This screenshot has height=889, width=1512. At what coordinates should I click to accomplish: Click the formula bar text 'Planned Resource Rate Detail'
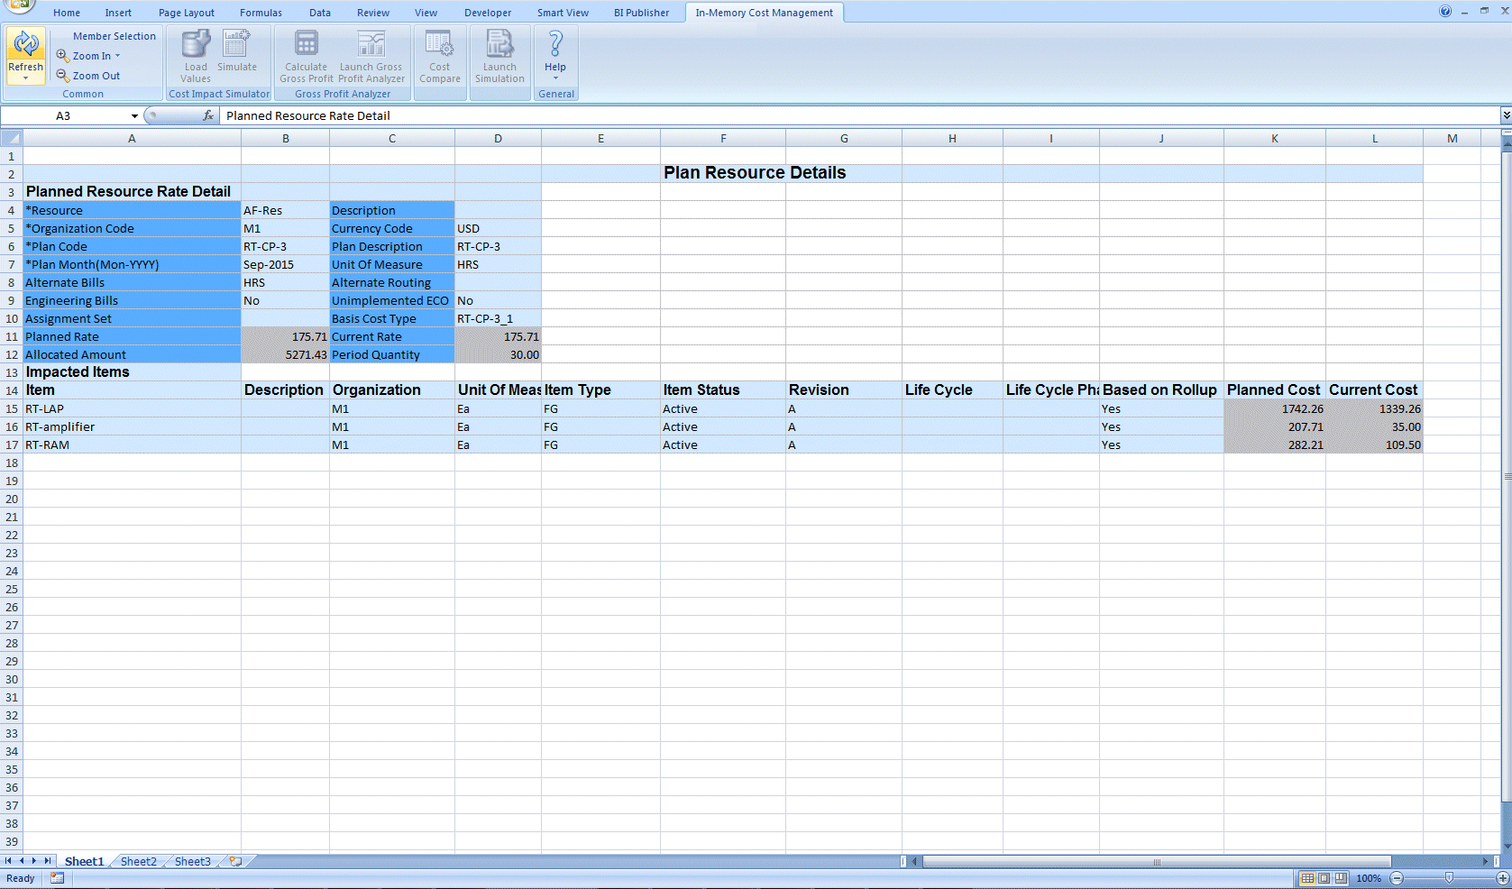tap(308, 115)
